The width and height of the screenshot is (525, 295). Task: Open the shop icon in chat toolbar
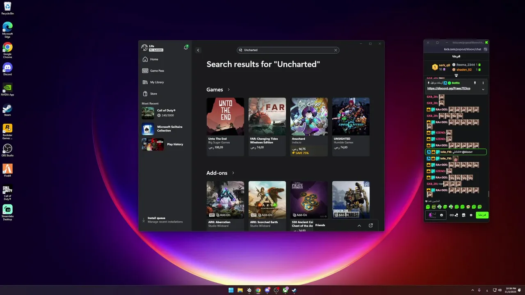click(x=464, y=215)
